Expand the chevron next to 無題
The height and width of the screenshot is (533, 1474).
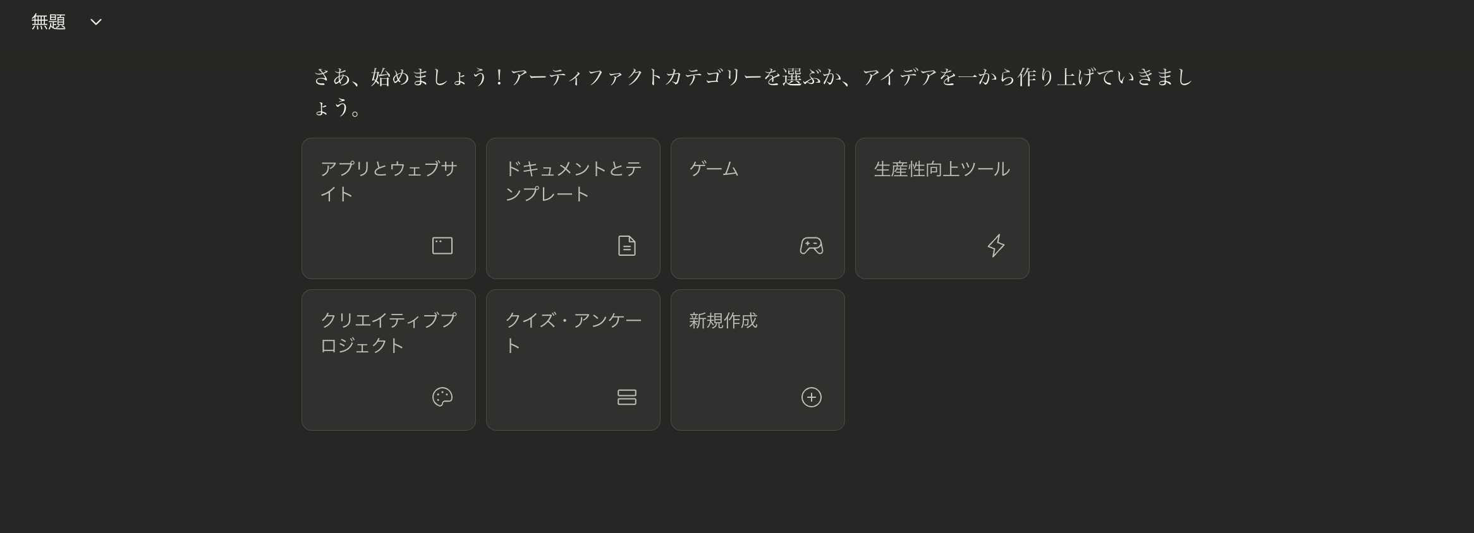click(96, 22)
